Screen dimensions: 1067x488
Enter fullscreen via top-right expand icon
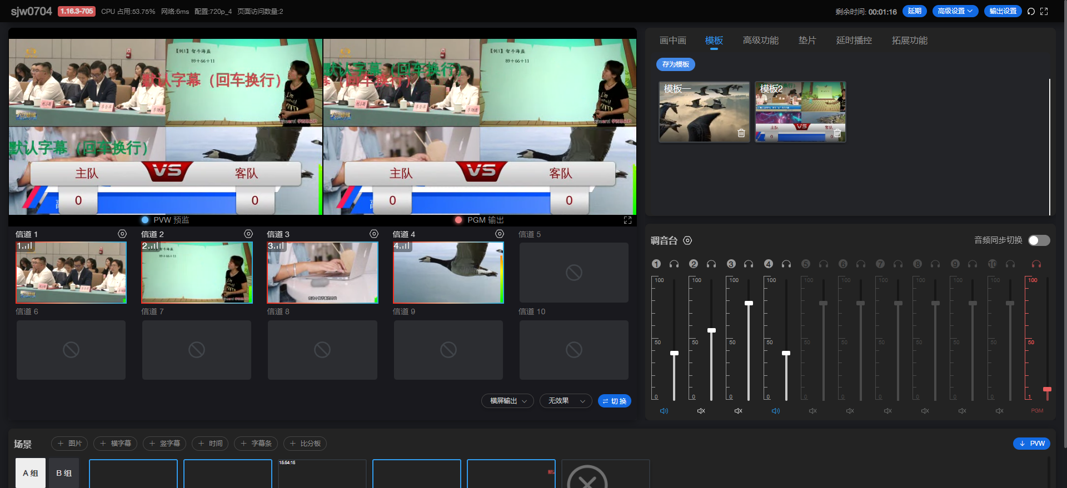(1044, 12)
